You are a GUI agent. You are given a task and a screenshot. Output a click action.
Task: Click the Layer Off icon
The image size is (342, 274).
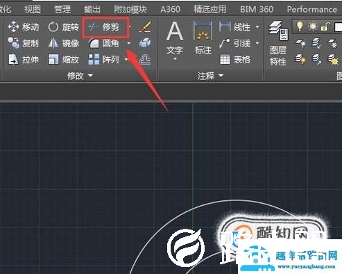300,43
